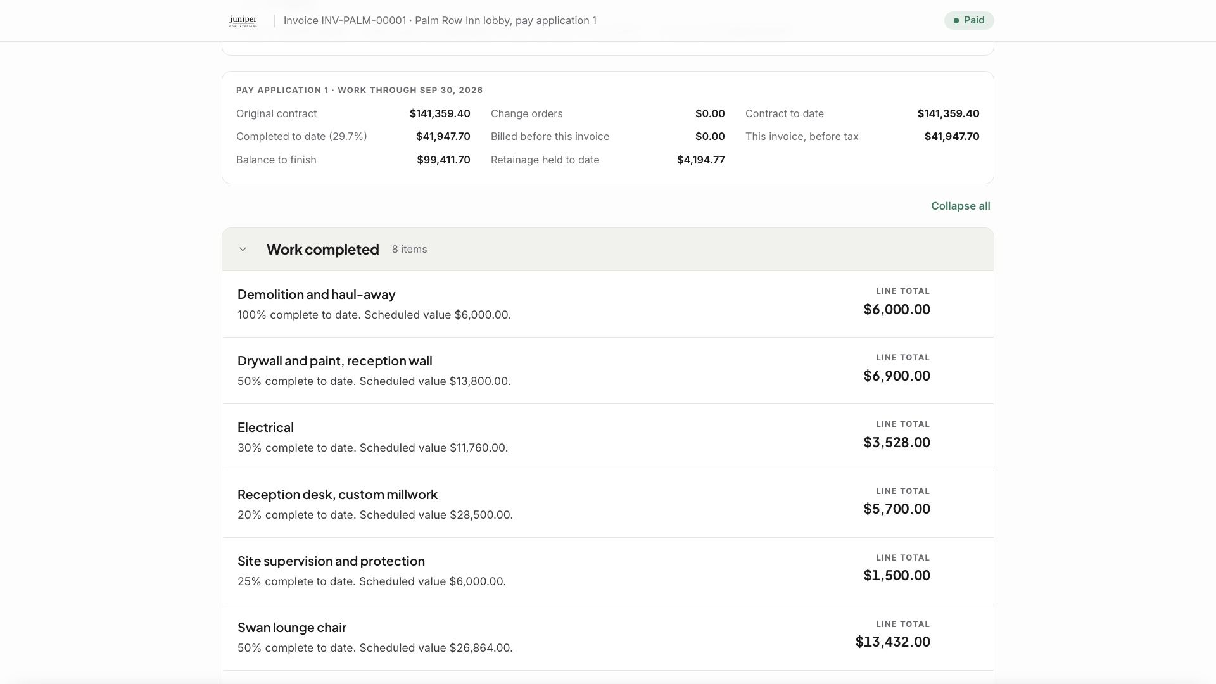1216x684 pixels.
Task: Click the Completed to date (29.7%) label
Action: click(x=301, y=137)
